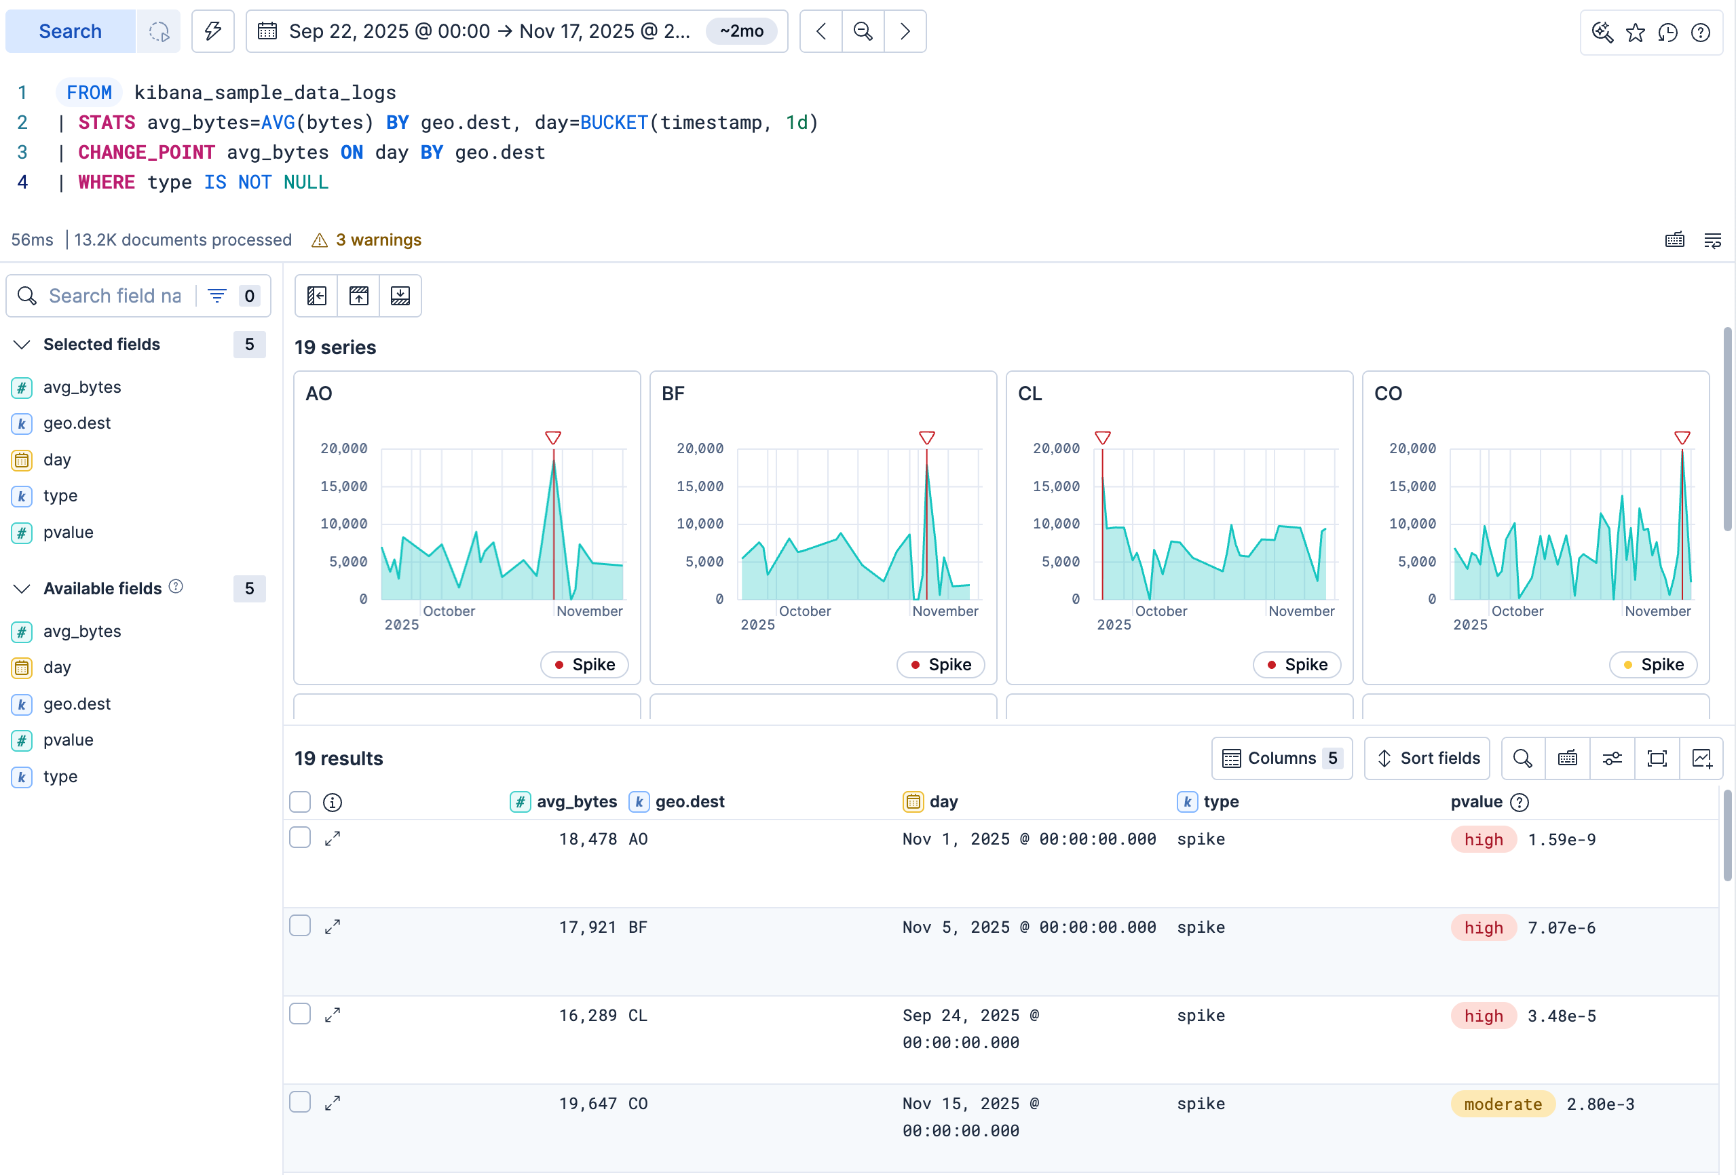The height and width of the screenshot is (1175, 1736).
Task: Select avg_bytes in Selected fields
Action: pos(82,387)
